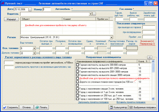Click the Номер input field
The width and height of the screenshot is (159, 112).
click(x=47, y=10)
